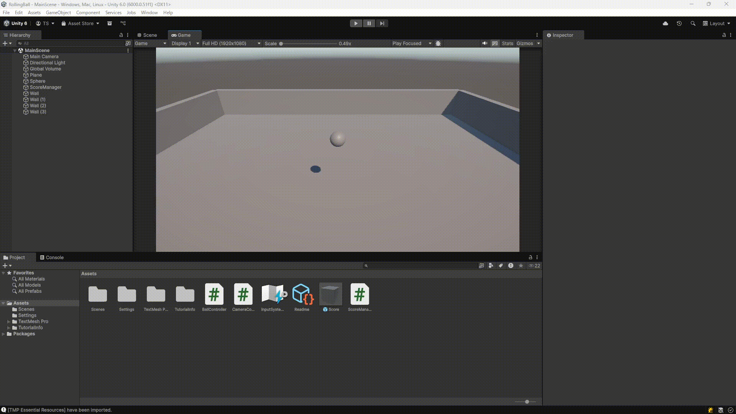736x414 pixels.
Task: Toggle the Hierarchy panel lock icon
Action: point(121,35)
